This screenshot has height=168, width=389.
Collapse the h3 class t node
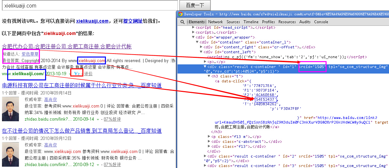pyautogui.click(x=209, y=76)
